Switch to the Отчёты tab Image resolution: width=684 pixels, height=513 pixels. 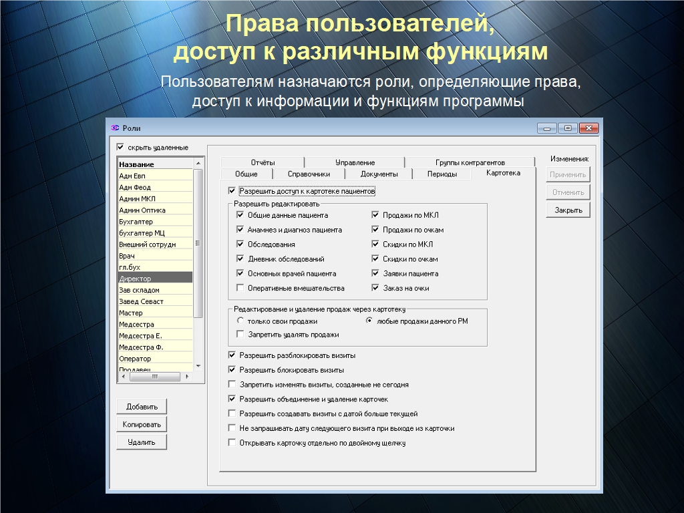click(263, 162)
